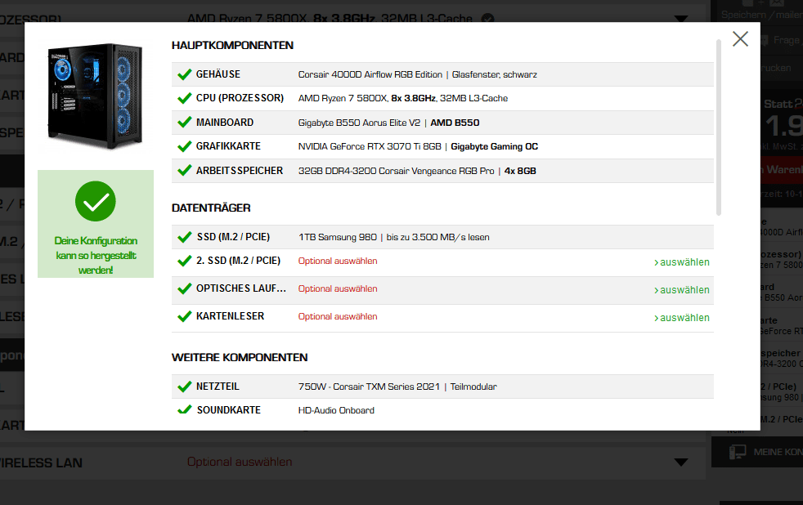The width and height of the screenshot is (803, 505).
Task: Expand the CPU row dropdown arrow in background
Action: click(x=680, y=19)
